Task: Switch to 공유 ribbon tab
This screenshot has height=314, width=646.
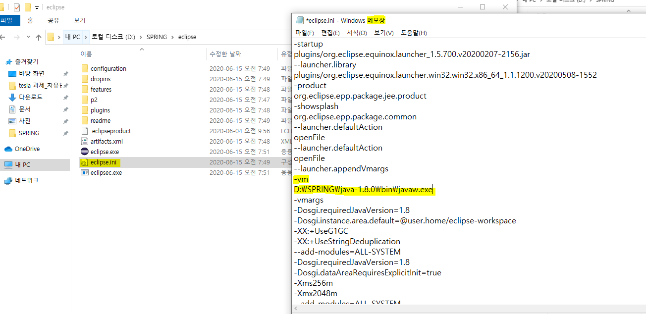Action: click(54, 20)
